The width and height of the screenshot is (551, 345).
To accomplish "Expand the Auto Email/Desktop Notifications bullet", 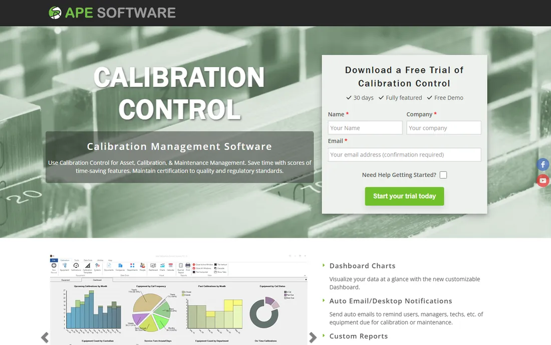I will (324, 300).
